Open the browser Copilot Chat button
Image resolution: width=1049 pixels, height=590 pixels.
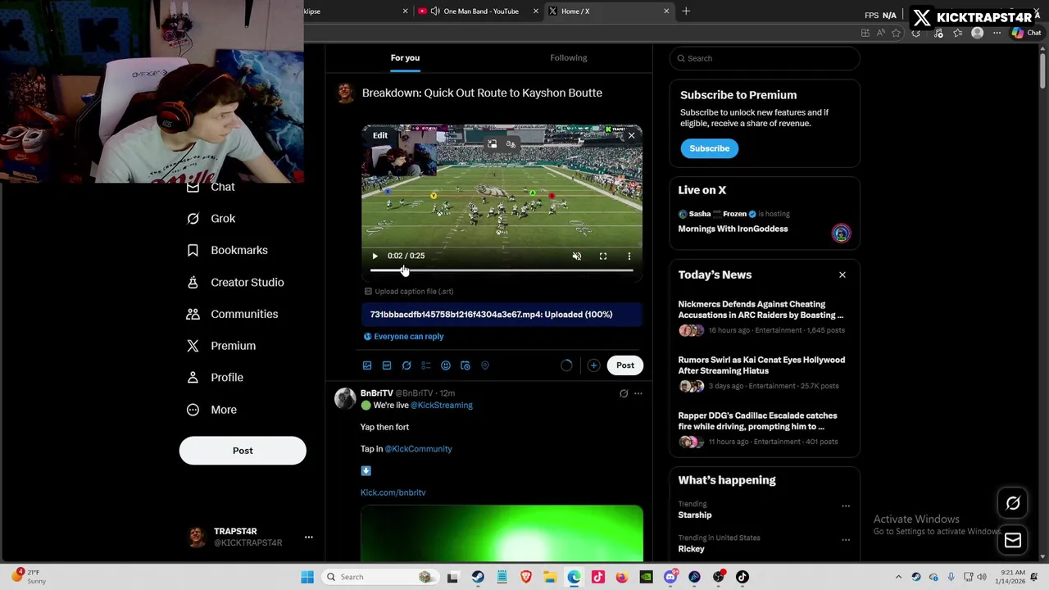(x=1025, y=33)
